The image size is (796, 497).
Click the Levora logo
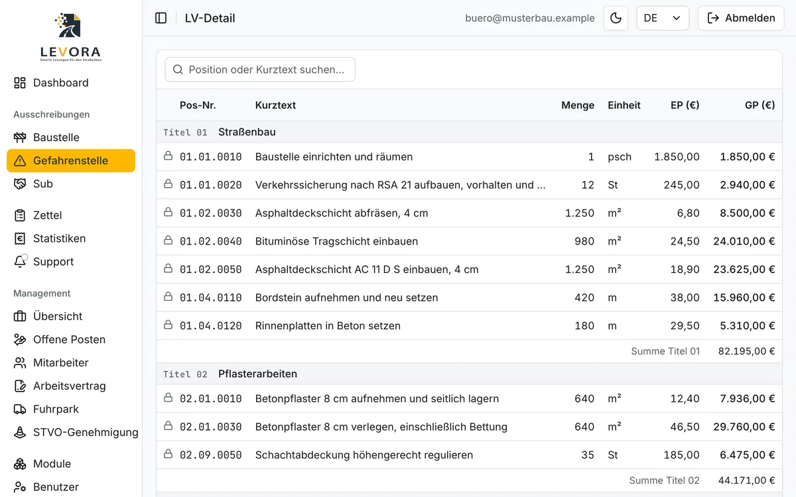70,37
